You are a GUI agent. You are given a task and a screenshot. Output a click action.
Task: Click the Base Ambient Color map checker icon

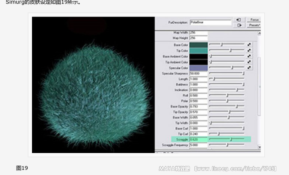[249, 56]
